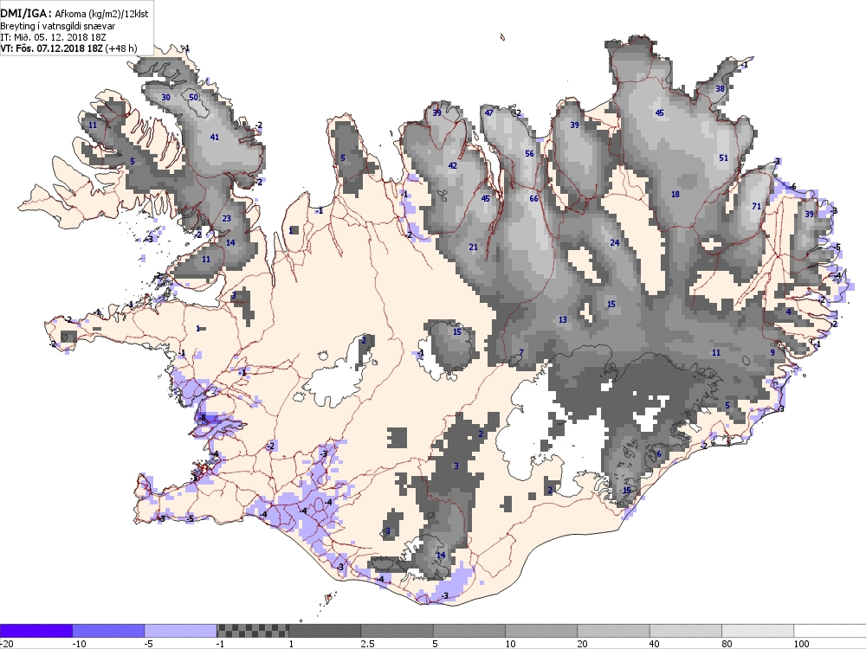Click the gray 10 to 20 legend swatch
The width and height of the screenshot is (866, 649).
coord(541,631)
